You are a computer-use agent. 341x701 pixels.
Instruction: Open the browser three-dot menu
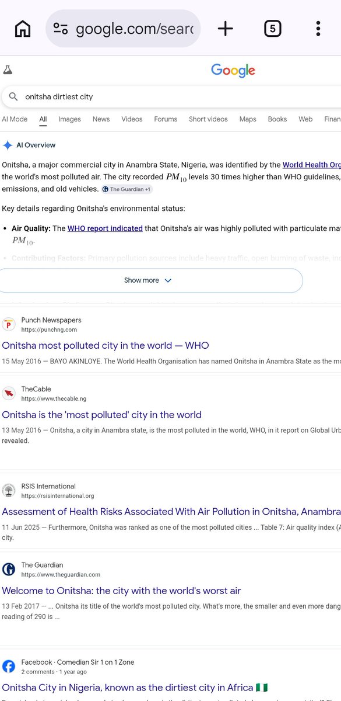[x=318, y=28]
